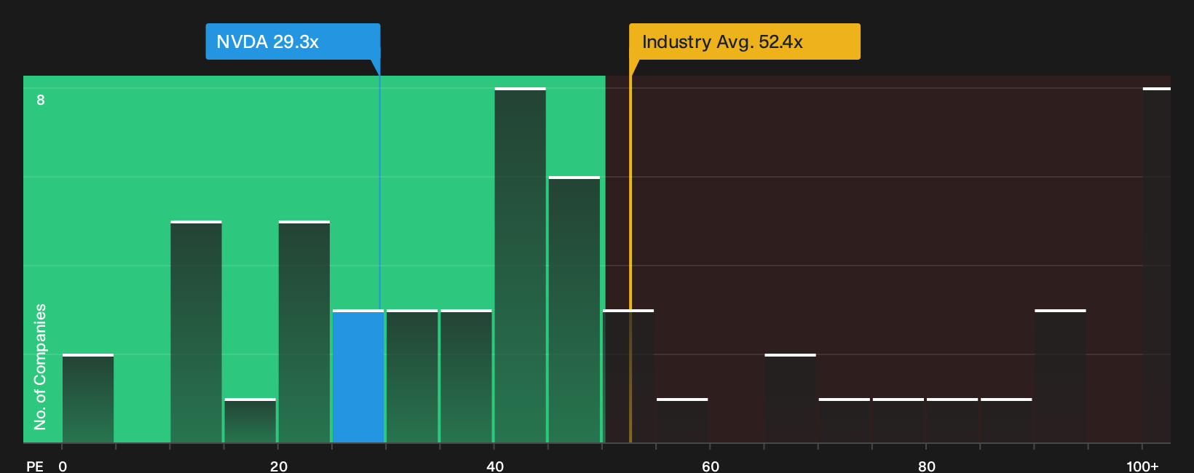This screenshot has height=473, width=1194.
Task: Click the "0" x-axis tick label
Action: click(x=63, y=466)
